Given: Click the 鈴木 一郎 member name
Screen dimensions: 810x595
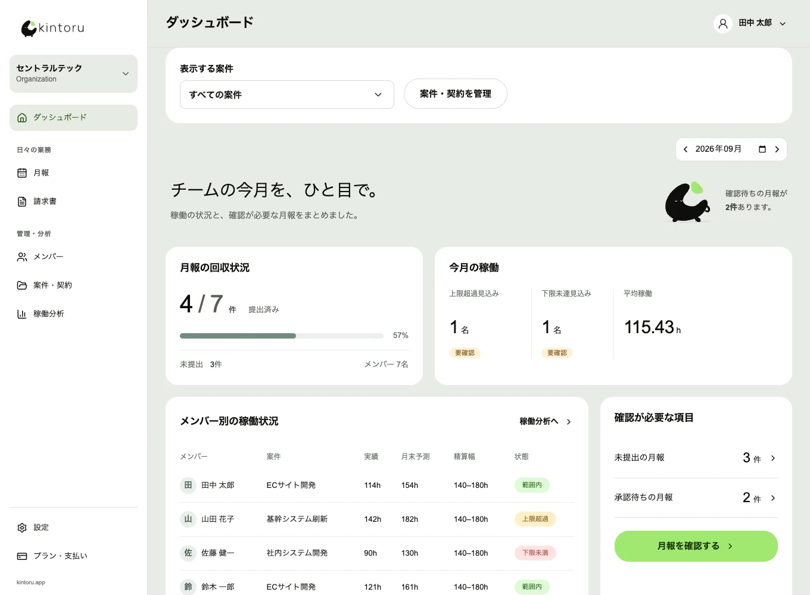Looking at the screenshot, I should 218,587.
